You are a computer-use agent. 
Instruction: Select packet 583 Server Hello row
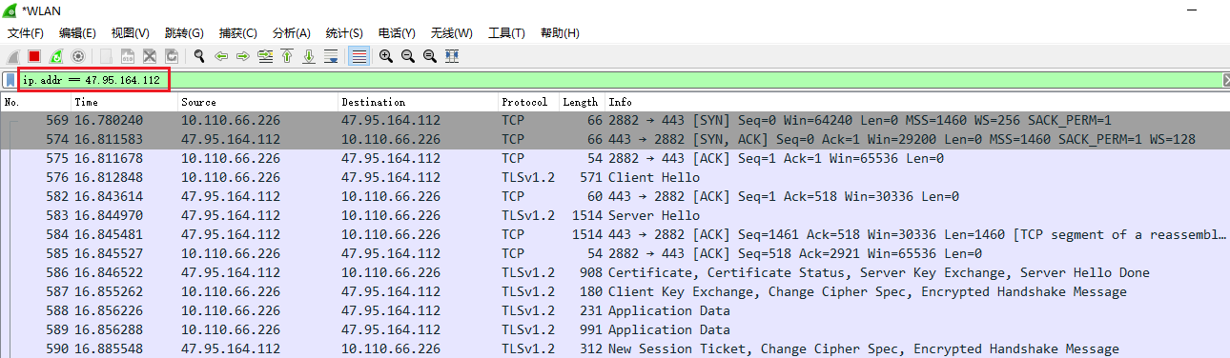click(x=615, y=215)
